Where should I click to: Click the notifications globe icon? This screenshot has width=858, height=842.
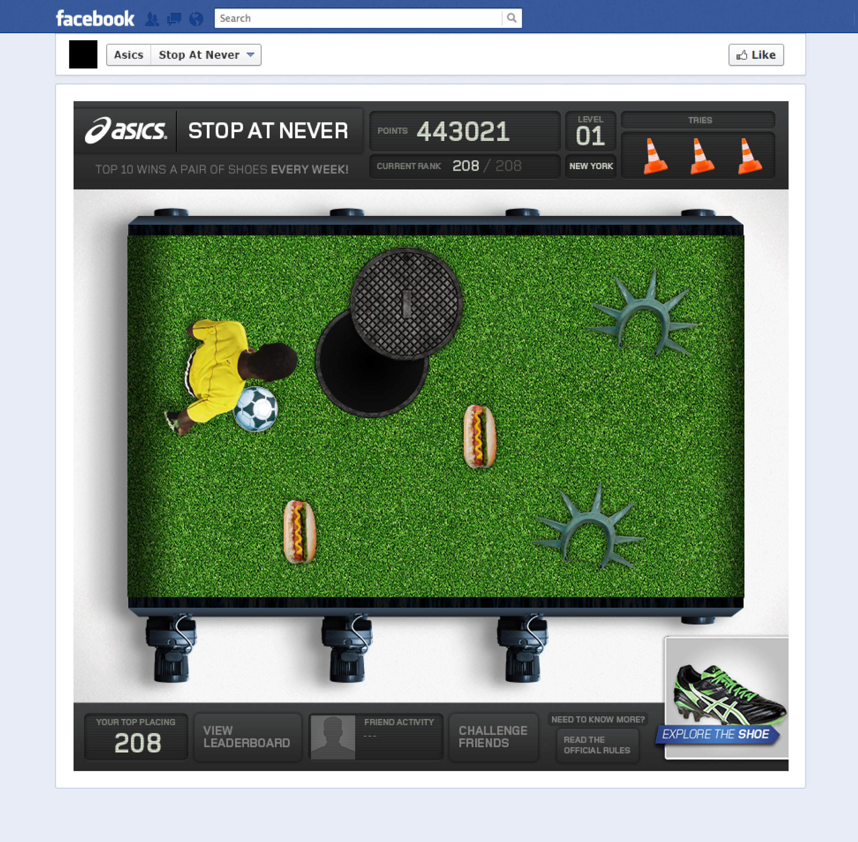[x=196, y=19]
